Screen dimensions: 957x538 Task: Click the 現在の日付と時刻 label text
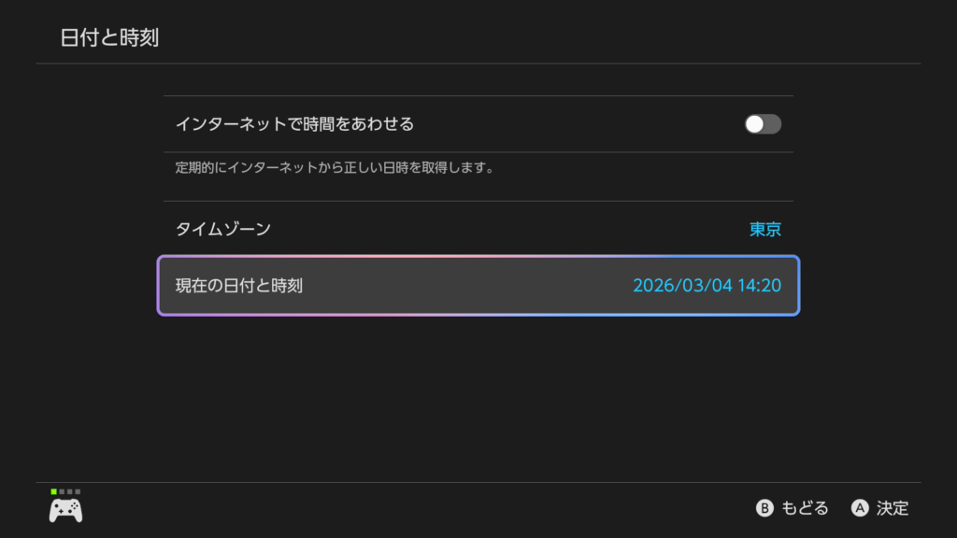tap(239, 285)
